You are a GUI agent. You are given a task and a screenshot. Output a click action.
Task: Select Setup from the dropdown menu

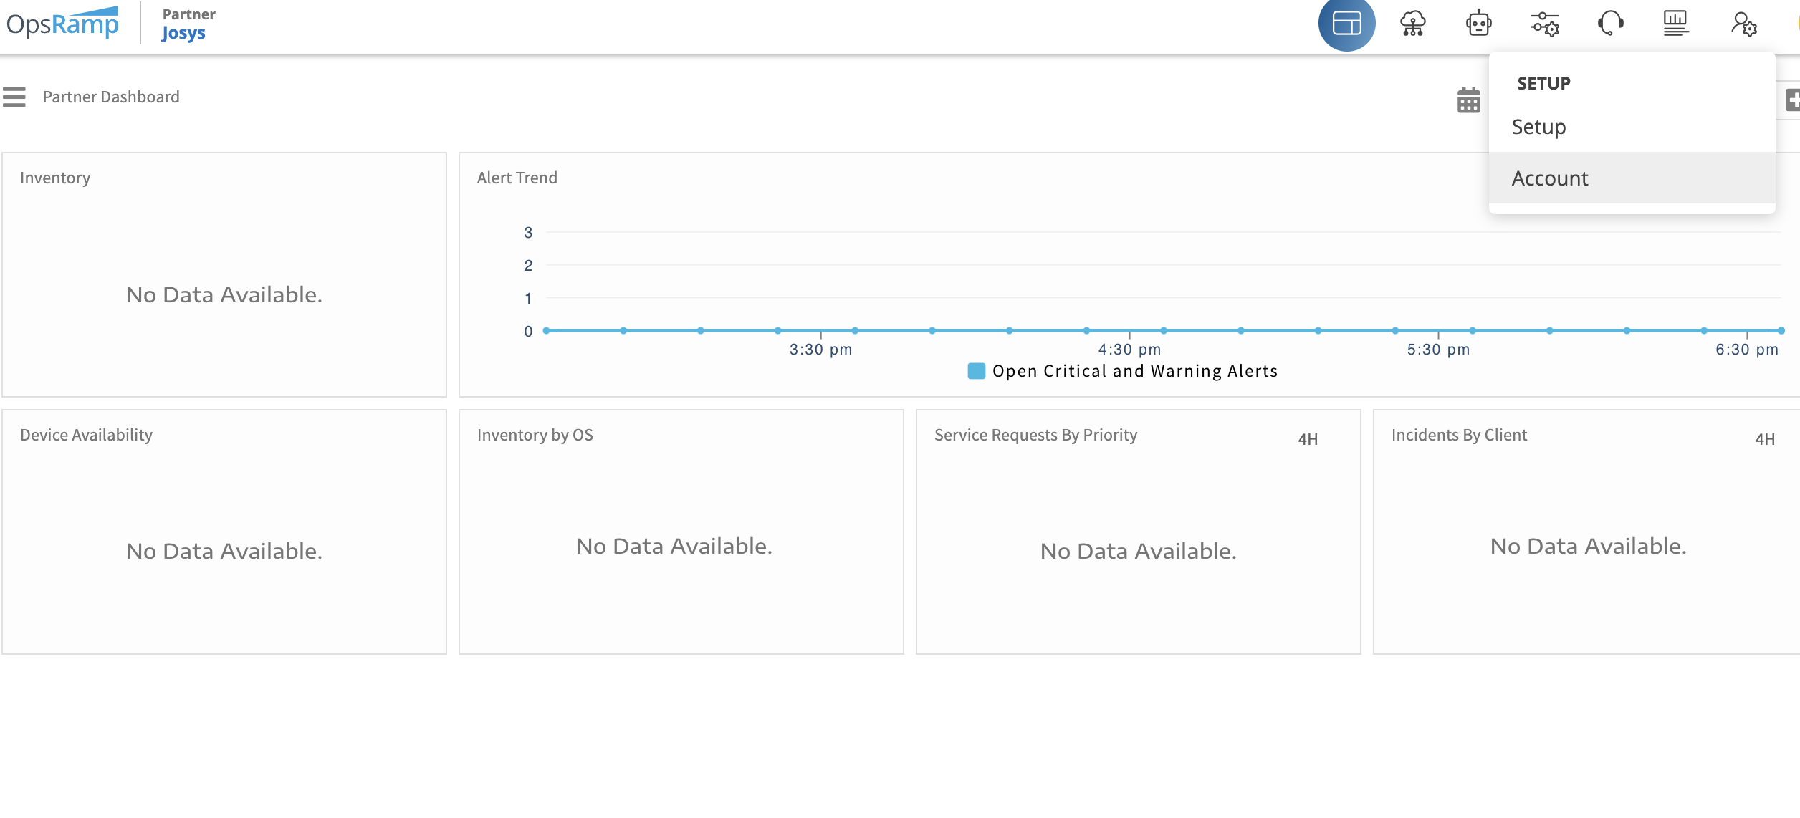[x=1538, y=127]
